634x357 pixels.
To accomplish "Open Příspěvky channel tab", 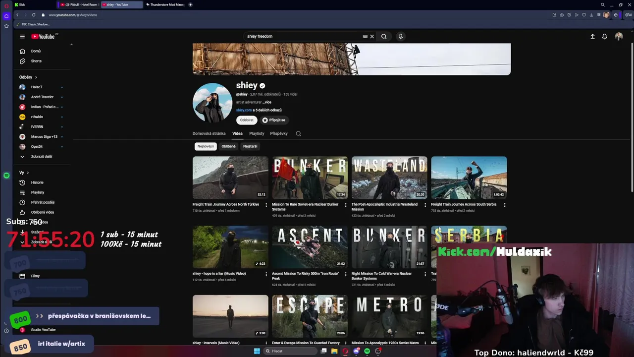I will (x=279, y=133).
